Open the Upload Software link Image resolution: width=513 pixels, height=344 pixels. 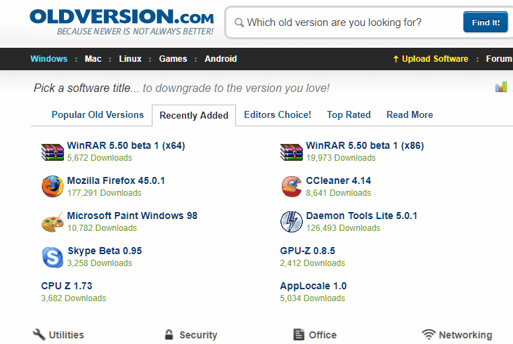click(435, 59)
